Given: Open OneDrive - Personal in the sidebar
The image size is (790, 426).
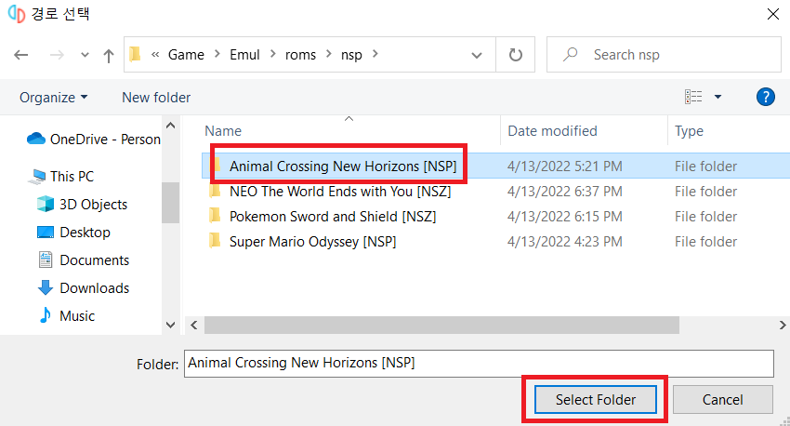Looking at the screenshot, I should click(x=94, y=140).
